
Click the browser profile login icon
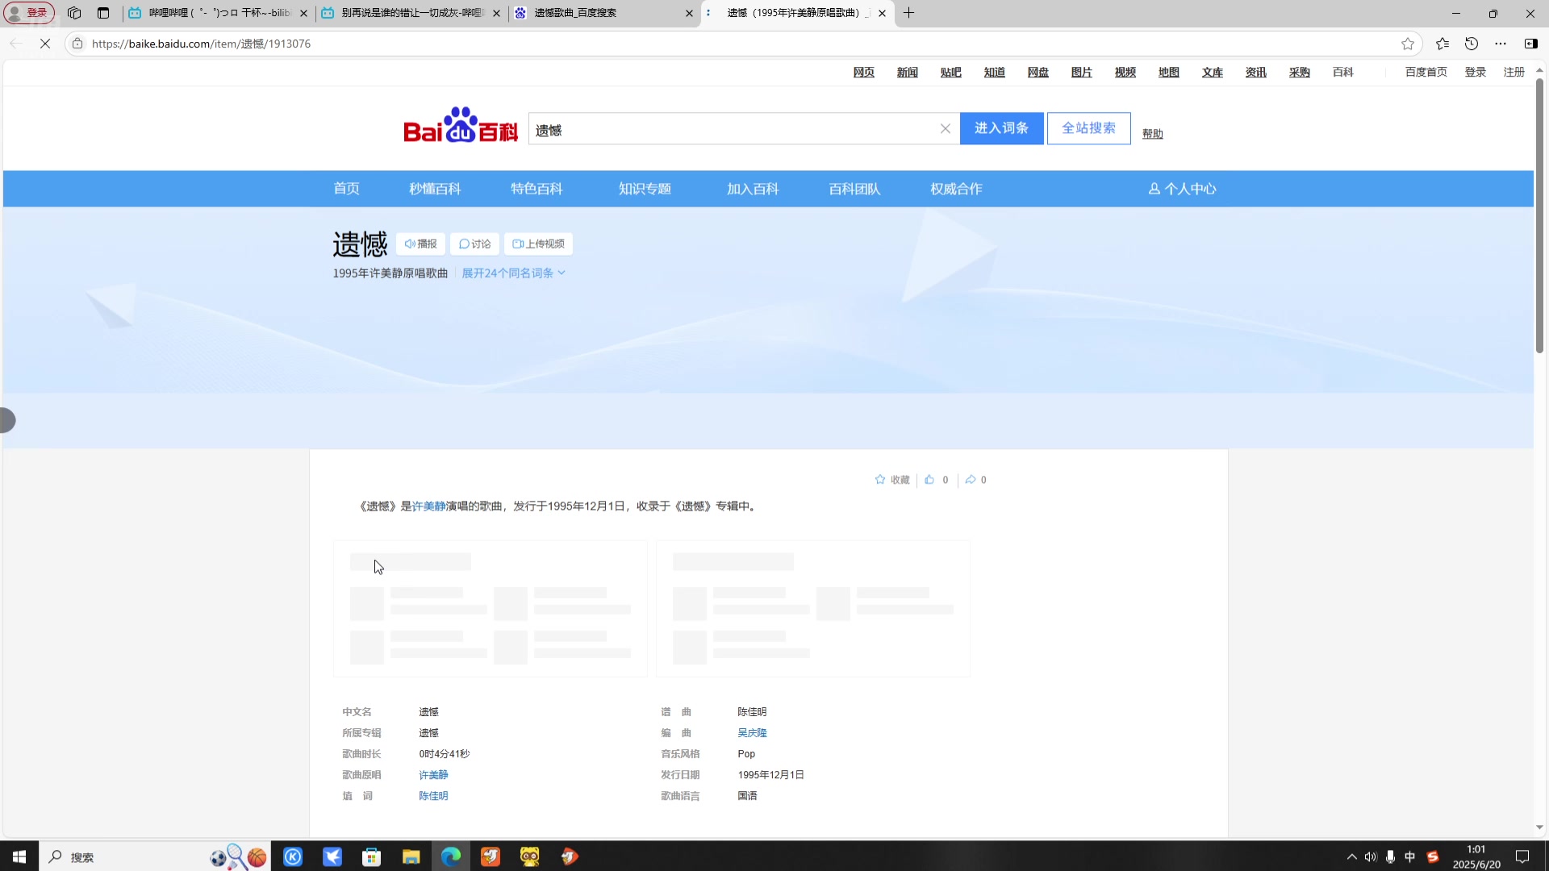(x=29, y=13)
